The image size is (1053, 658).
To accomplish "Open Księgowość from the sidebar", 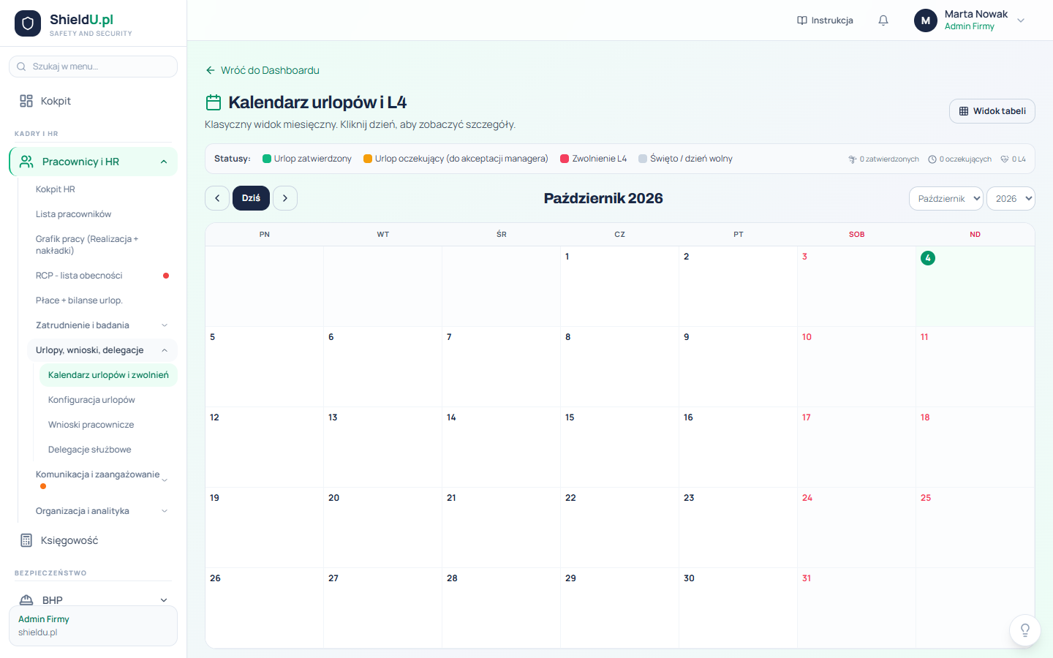I will [93, 540].
